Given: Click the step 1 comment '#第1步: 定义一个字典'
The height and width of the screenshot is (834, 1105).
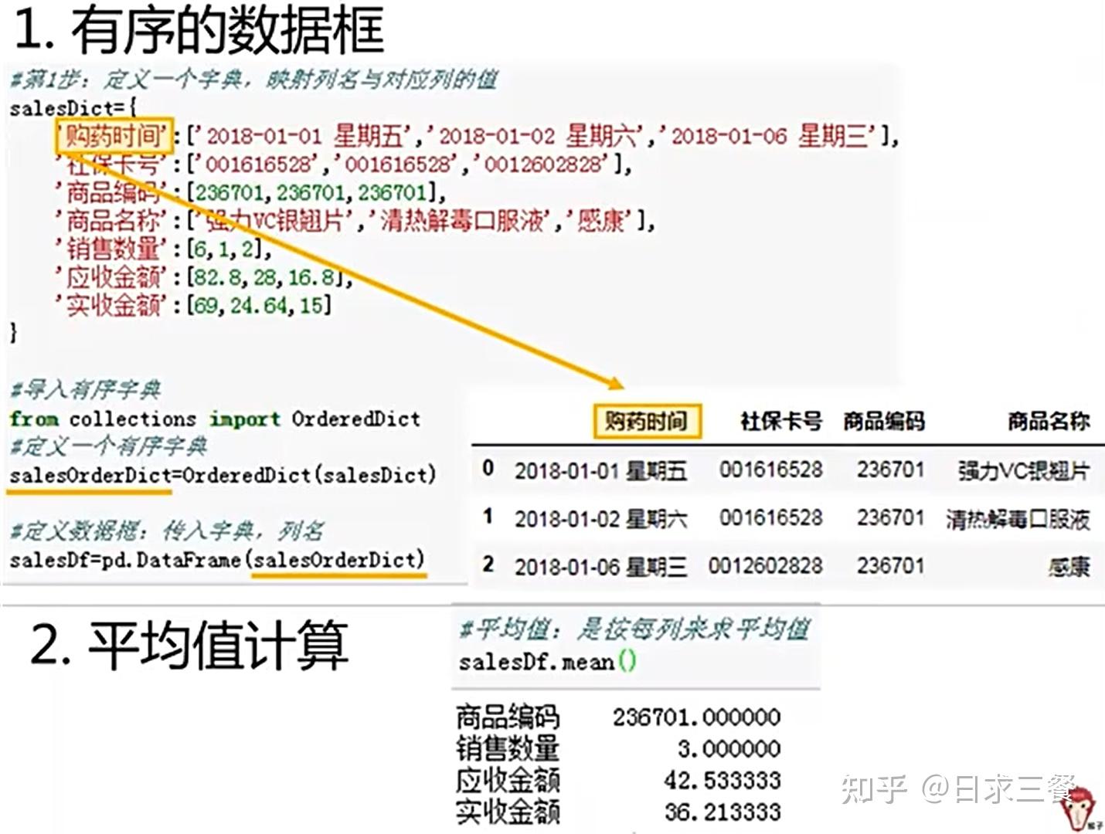Looking at the screenshot, I should point(253,79).
